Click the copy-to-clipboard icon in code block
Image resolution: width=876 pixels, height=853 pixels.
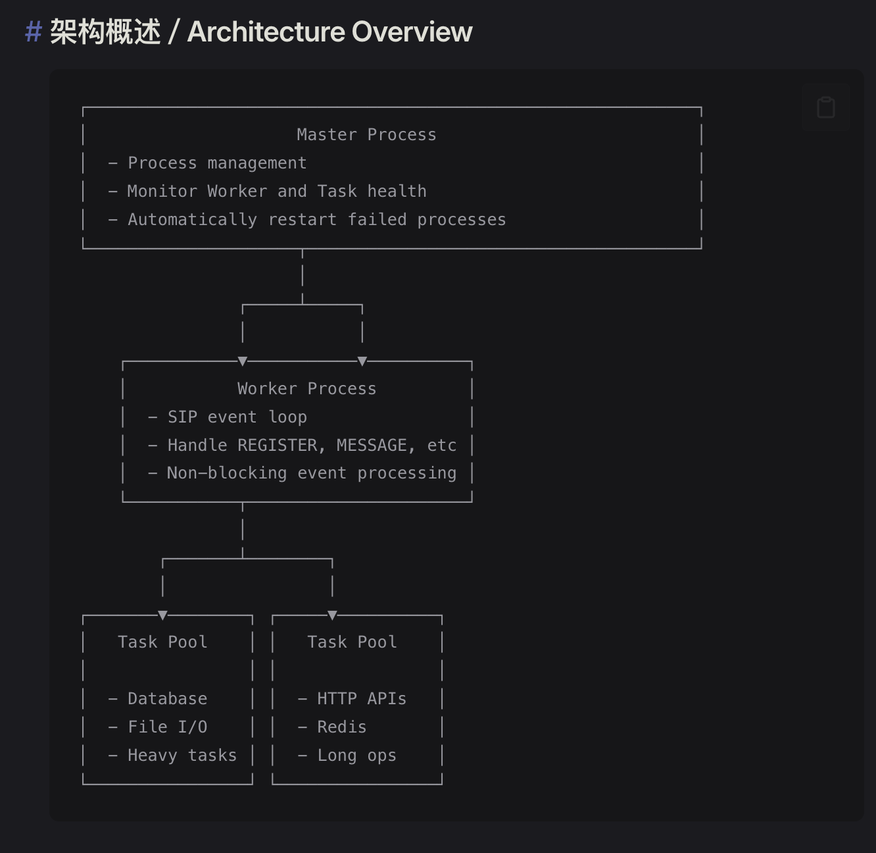pos(826,107)
